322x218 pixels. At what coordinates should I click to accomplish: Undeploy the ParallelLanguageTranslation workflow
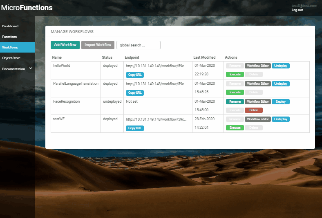coord(280,84)
